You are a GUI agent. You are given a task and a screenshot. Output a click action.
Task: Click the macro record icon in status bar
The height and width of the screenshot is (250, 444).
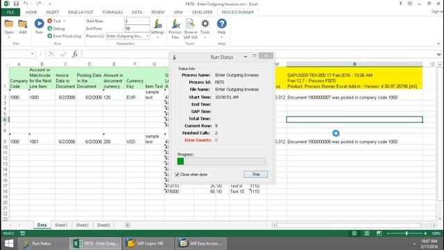tap(23, 233)
